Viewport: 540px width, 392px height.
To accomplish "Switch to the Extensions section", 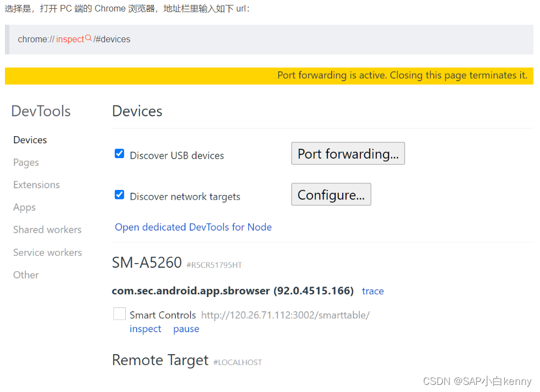I will pyautogui.click(x=36, y=185).
